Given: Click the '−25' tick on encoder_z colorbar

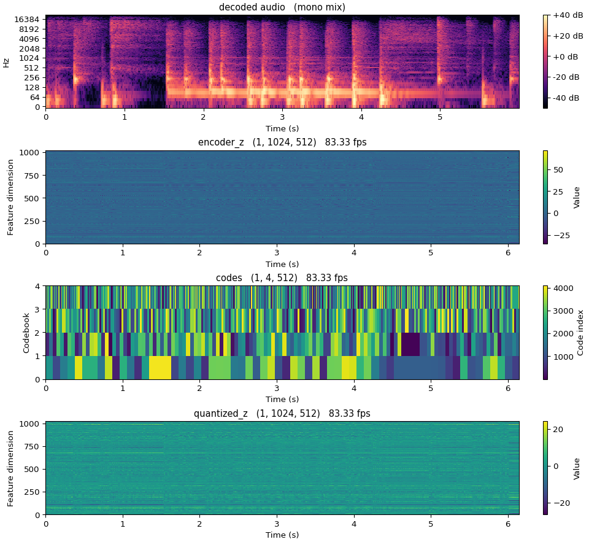Looking at the screenshot, I should pos(561,236).
